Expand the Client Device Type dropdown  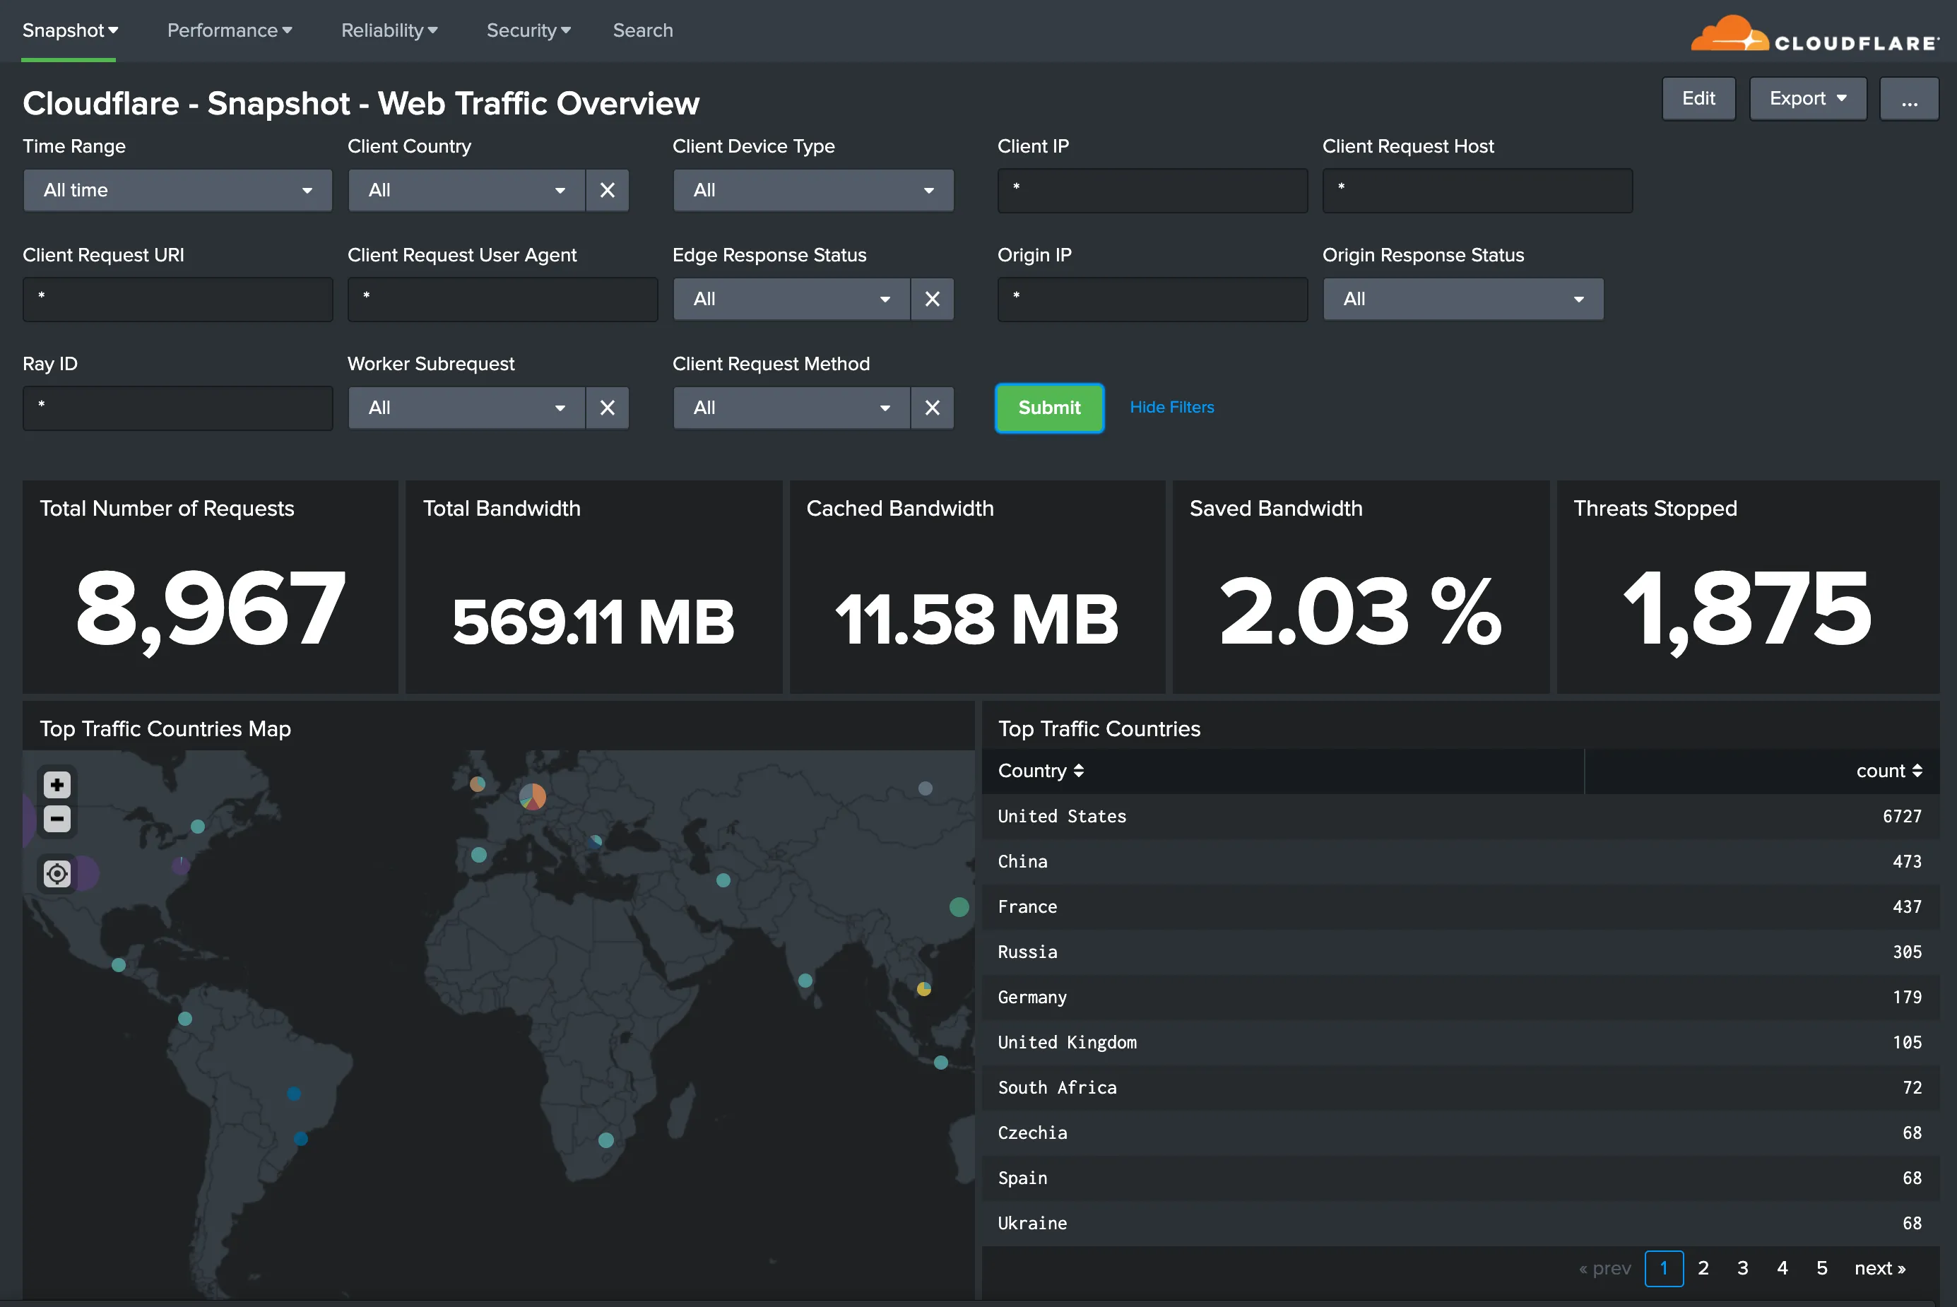[x=812, y=190]
